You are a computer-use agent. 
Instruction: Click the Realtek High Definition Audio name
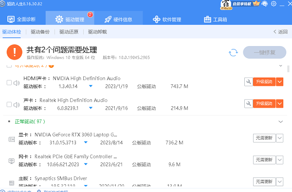click(x=73, y=100)
